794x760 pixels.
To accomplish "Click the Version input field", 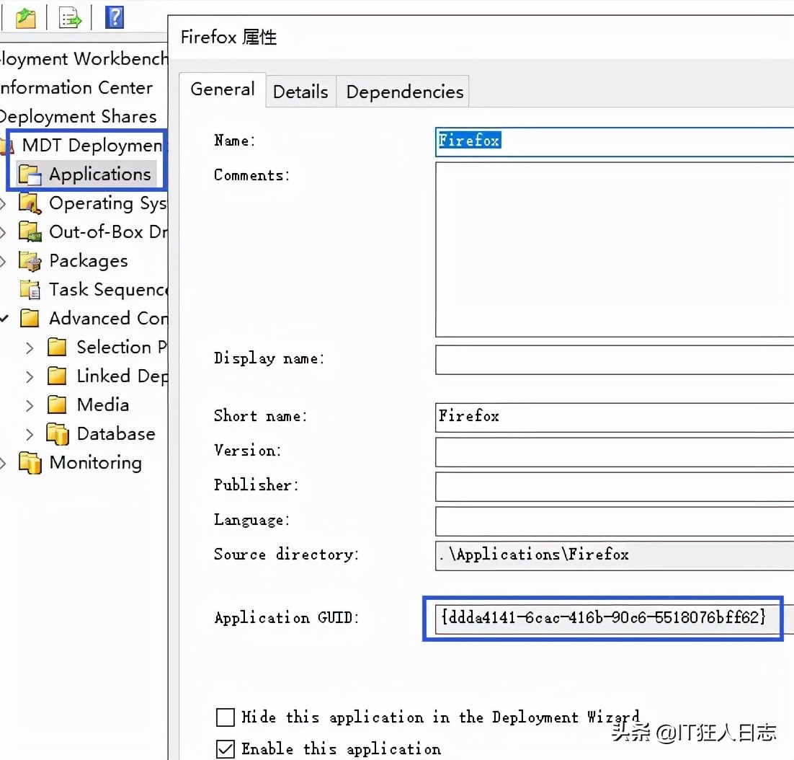I will click(x=615, y=452).
